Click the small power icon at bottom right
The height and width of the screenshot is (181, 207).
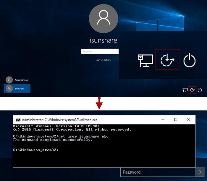(200, 90)
